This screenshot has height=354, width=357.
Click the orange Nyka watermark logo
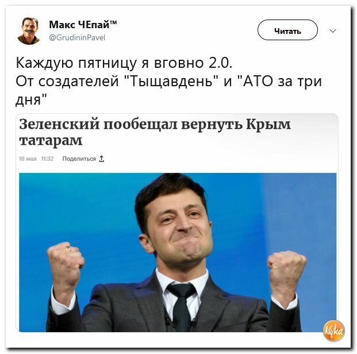pos(334,330)
